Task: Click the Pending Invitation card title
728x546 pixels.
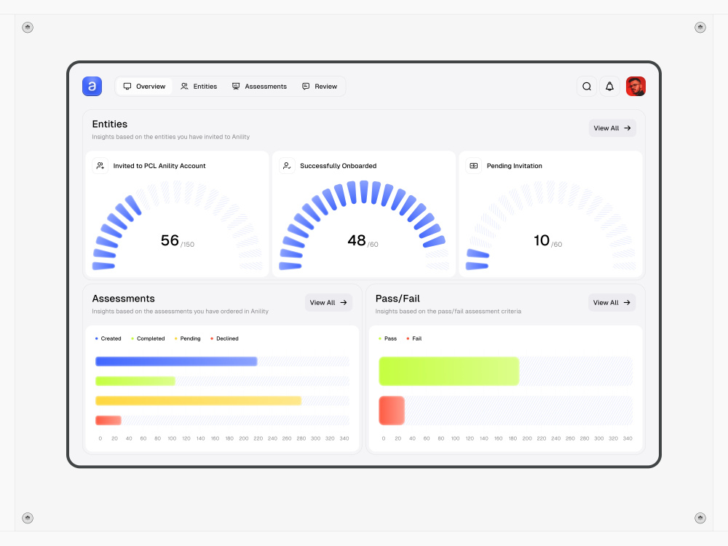Action: 514,166
